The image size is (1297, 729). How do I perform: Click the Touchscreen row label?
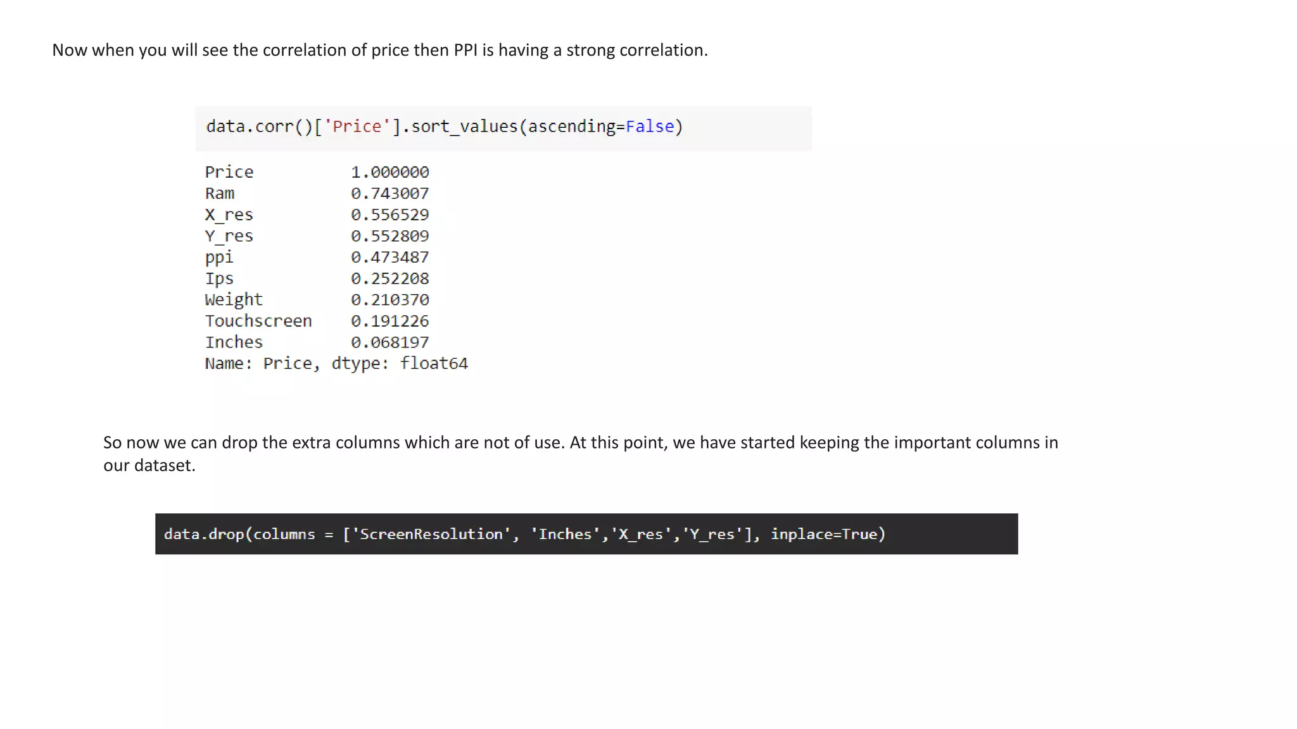point(258,321)
